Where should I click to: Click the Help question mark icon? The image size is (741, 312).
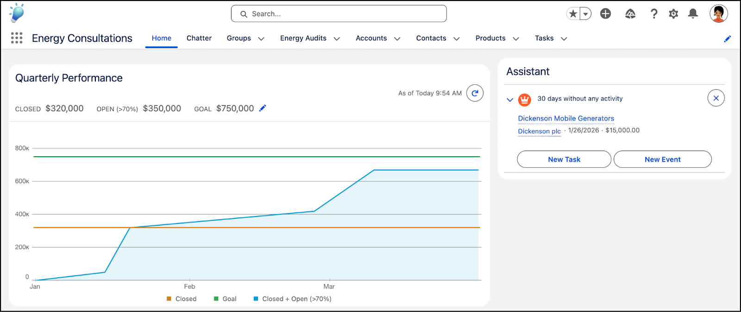pyautogui.click(x=654, y=14)
